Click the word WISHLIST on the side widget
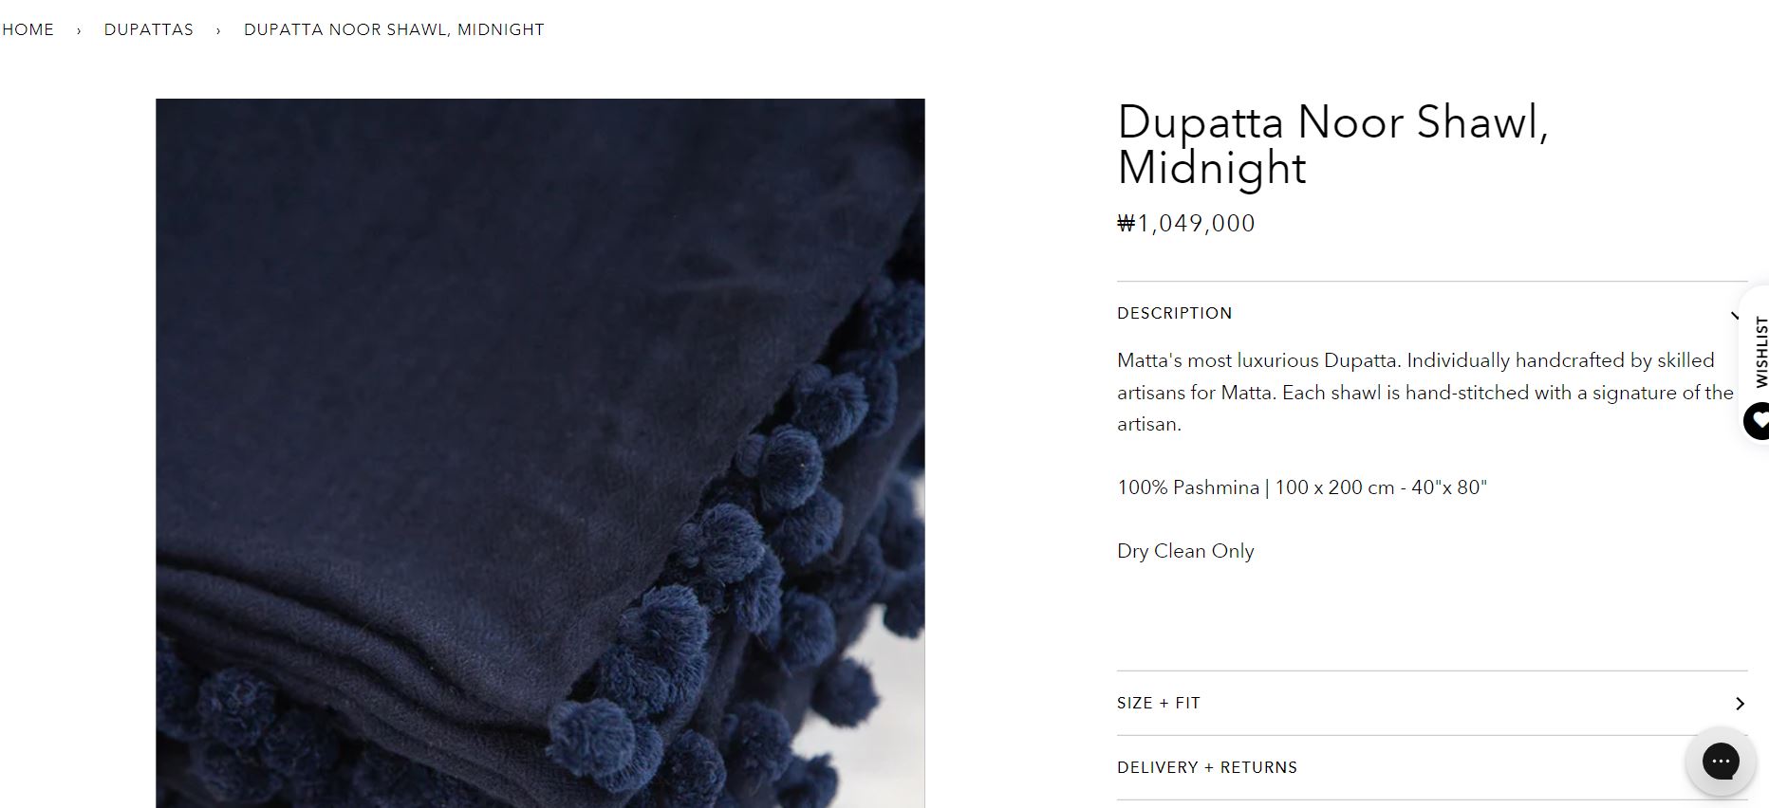 pos(1761,352)
